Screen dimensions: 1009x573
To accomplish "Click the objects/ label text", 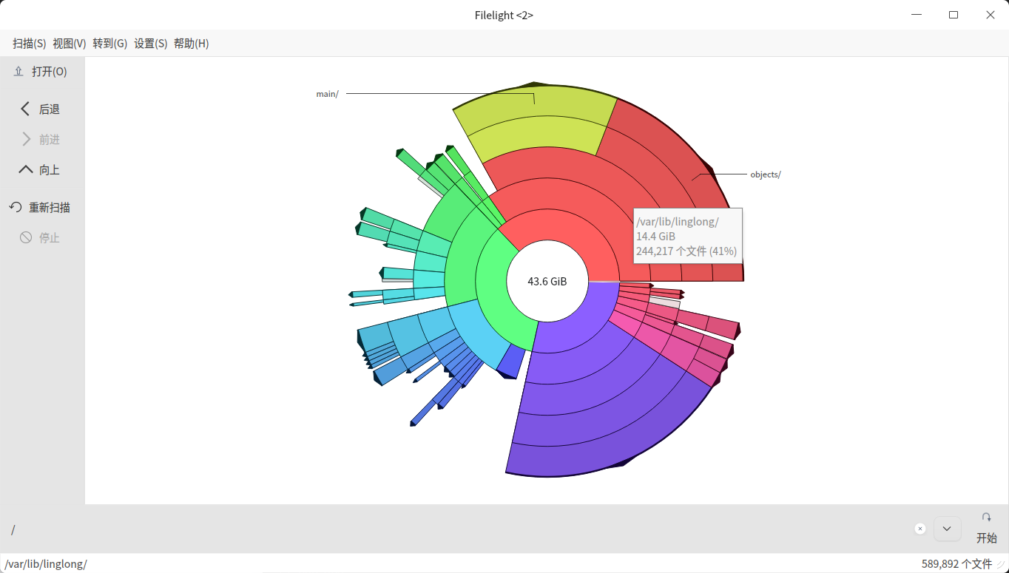I will (x=766, y=174).
